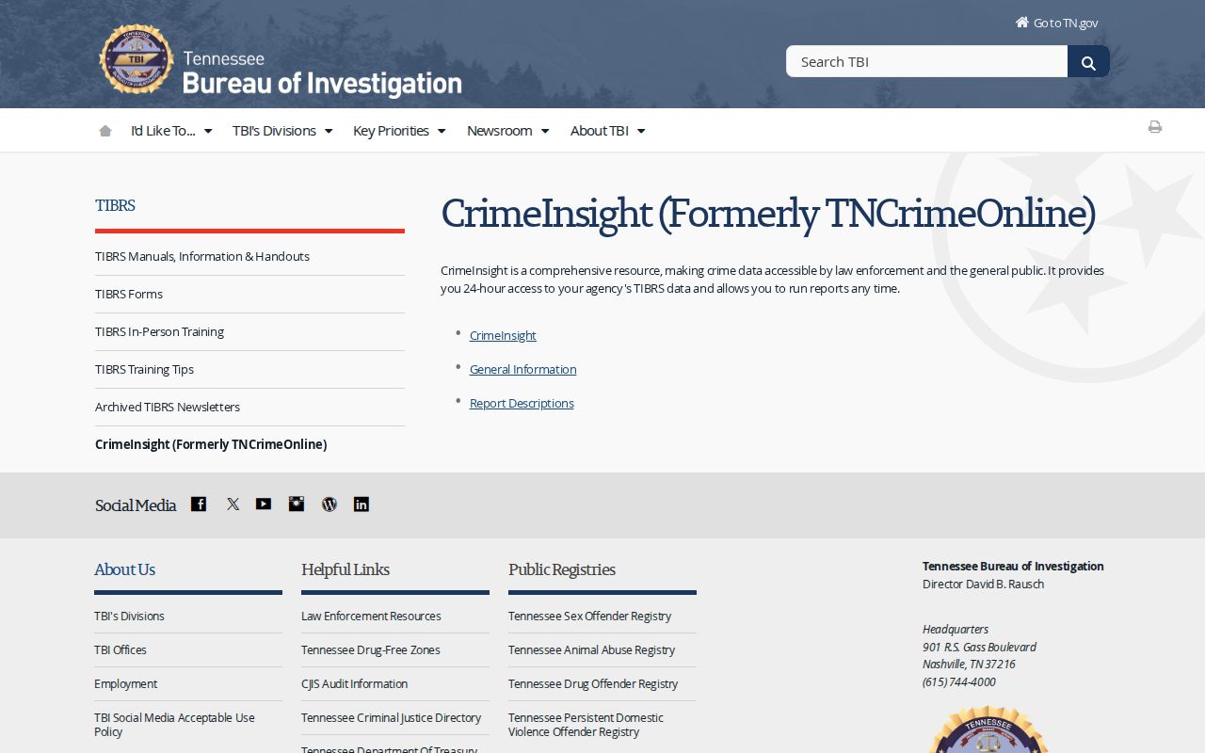Open TBI Facebook page icon
The width and height of the screenshot is (1205, 753).
pyautogui.click(x=199, y=504)
